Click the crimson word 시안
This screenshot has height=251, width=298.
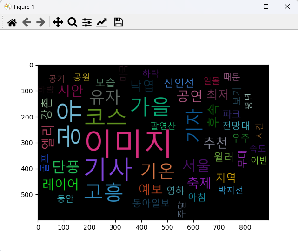click(71, 91)
